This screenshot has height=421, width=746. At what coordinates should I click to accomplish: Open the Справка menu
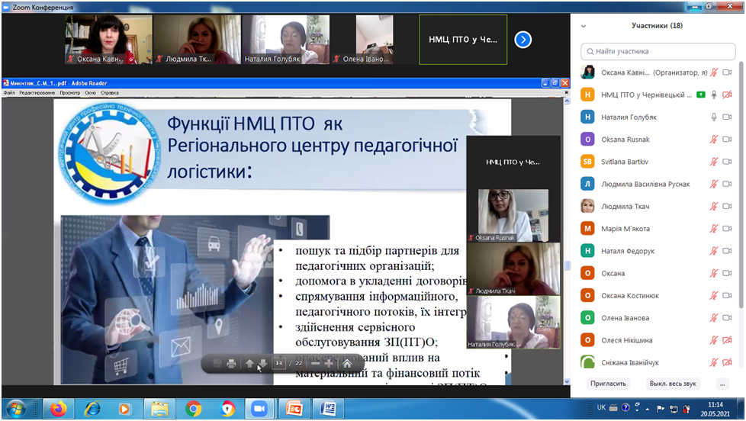tap(110, 93)
